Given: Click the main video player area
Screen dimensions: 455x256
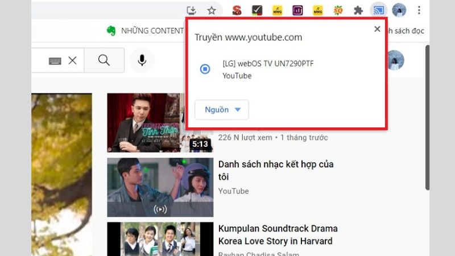Looking at the screenshot, I should click(61, 175).
